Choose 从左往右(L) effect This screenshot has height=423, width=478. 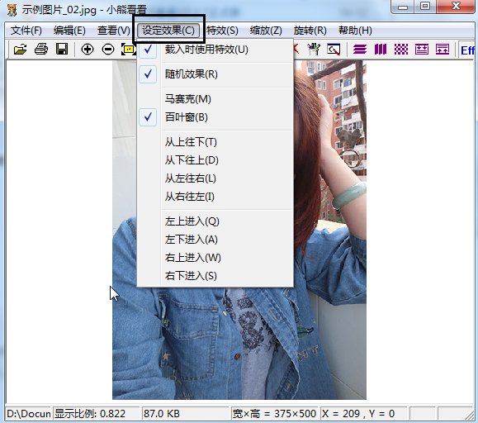pos(215,178)
